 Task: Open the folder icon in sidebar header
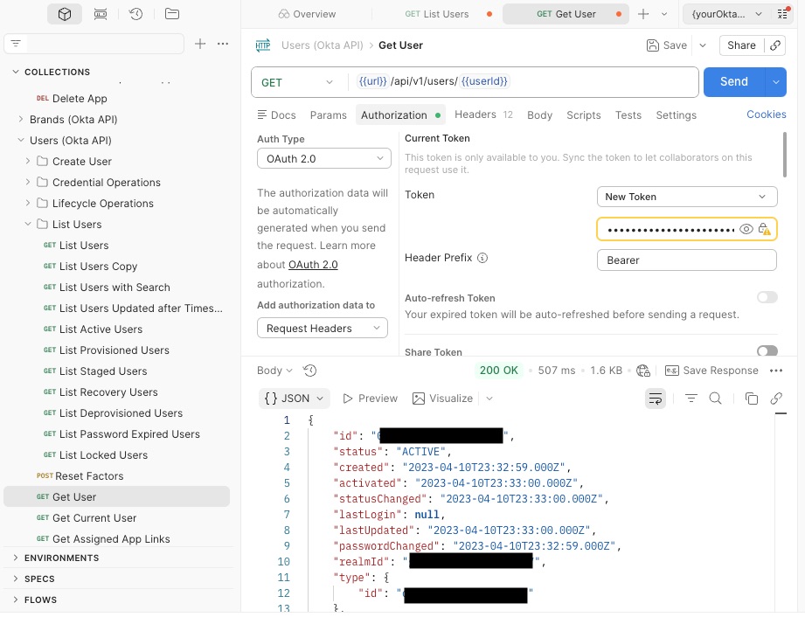[172, 14]
